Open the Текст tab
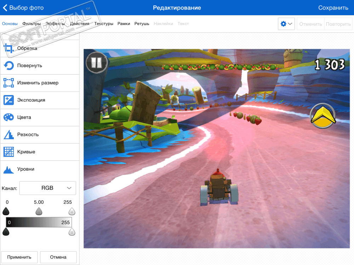Image resolution: width=354 pixels, height=265 pixels. pyautogui.click(x=183, y=24)
